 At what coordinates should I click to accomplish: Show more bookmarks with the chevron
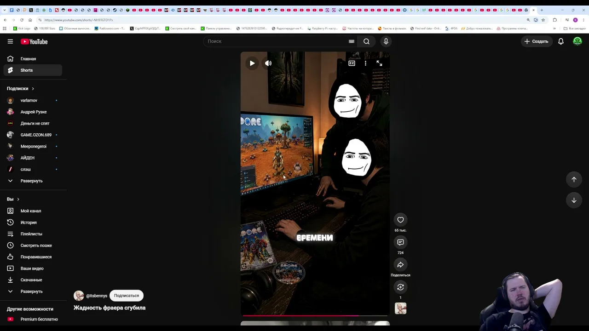554,29
